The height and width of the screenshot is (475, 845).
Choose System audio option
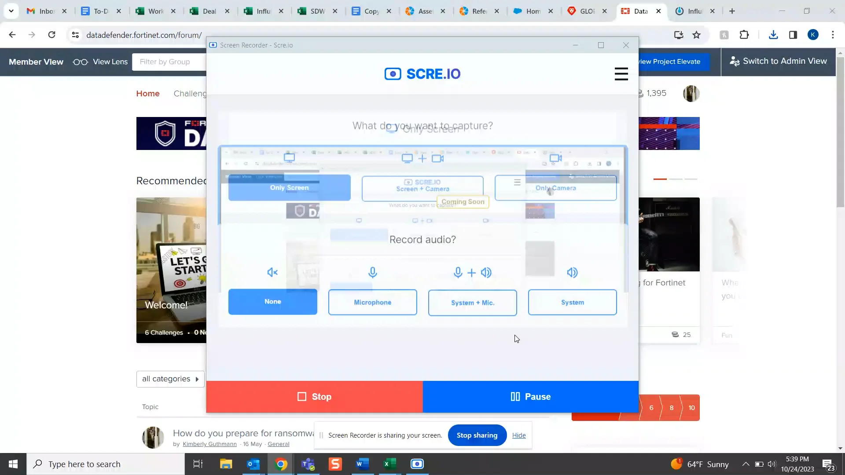click(x=572, y=302)
